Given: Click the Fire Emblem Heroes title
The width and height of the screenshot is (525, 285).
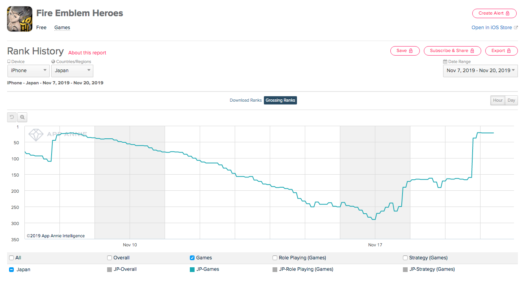Looking at the screenshot, I should pyautogui.click(x=80, y=13).
